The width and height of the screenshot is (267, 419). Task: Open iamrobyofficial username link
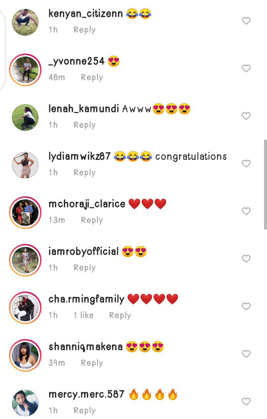(x=83, y=251)
